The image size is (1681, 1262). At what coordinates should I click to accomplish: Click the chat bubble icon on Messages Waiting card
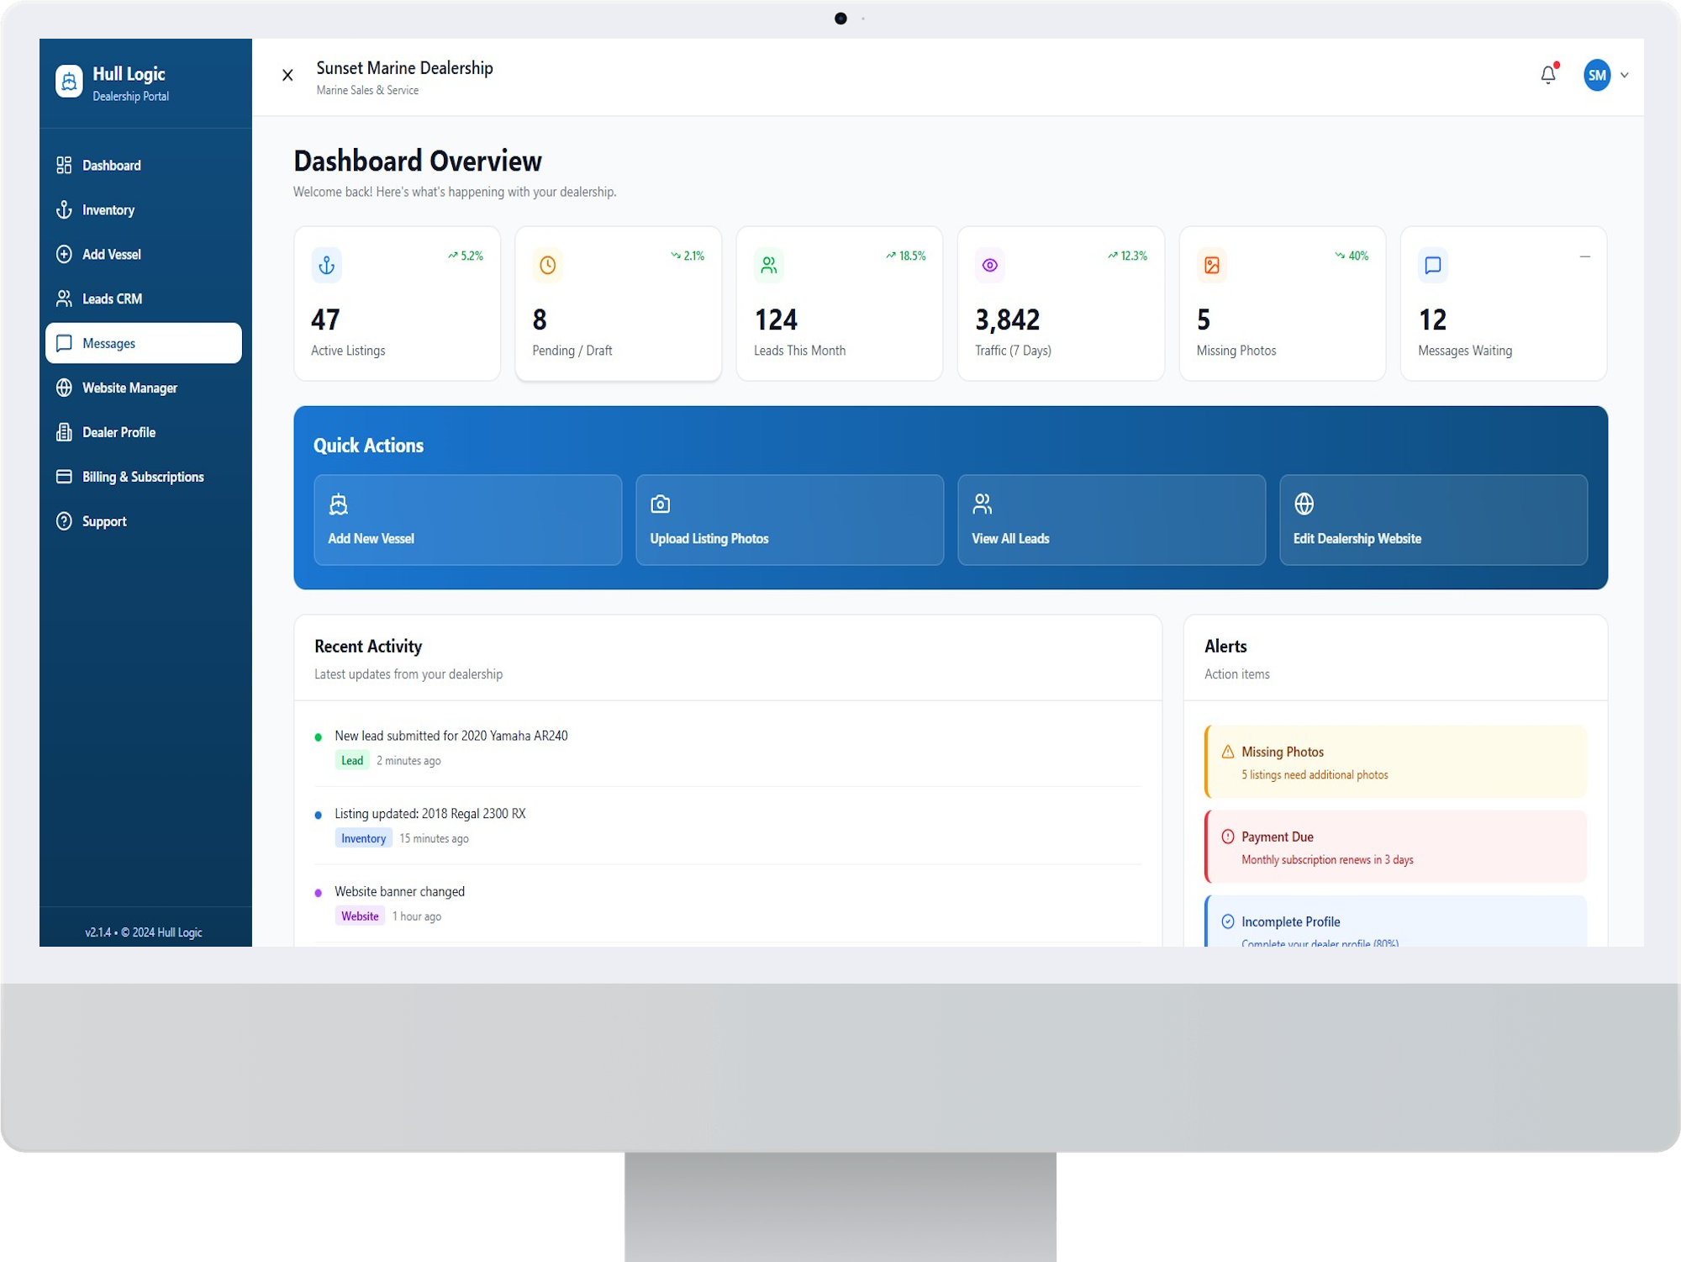pos(1433,266)
